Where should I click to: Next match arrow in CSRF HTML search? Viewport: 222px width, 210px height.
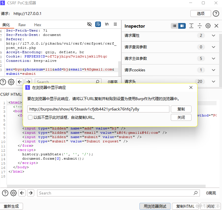(30, 193)
